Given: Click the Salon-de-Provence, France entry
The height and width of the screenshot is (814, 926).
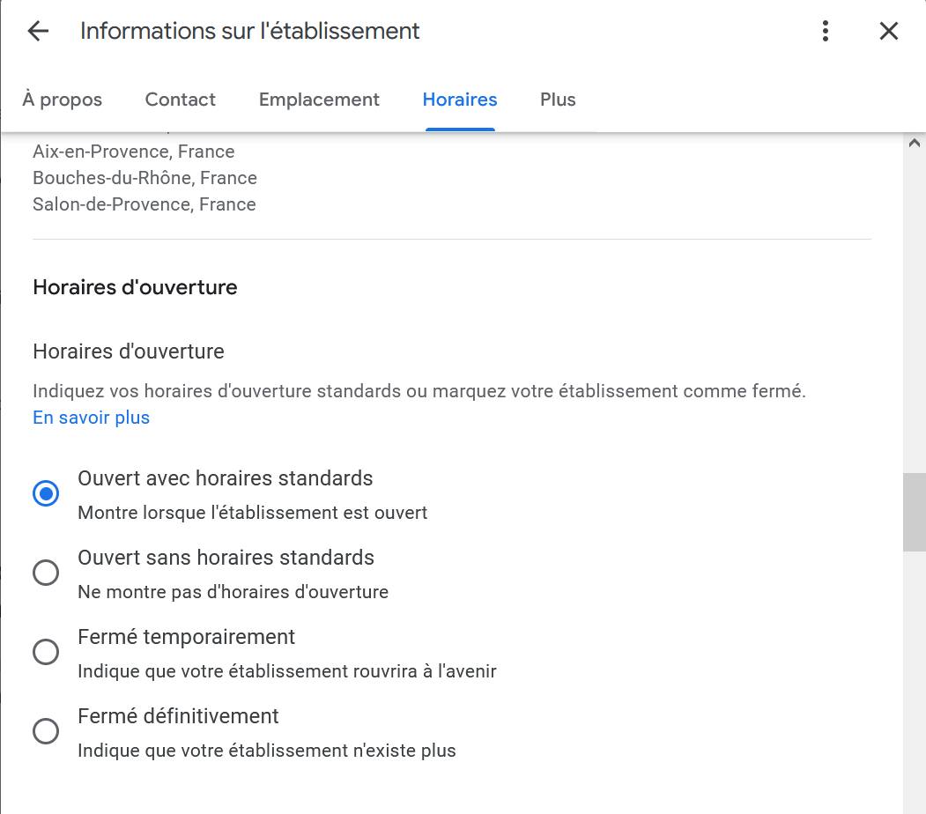Looking at the screenshot, I should (x=144, y=204).
